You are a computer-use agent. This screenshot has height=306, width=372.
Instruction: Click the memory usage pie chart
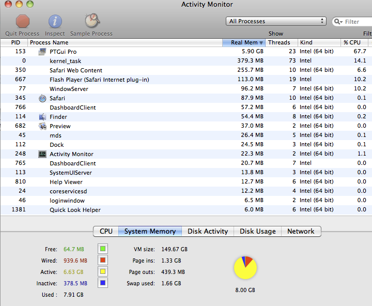tap(245, 268)
